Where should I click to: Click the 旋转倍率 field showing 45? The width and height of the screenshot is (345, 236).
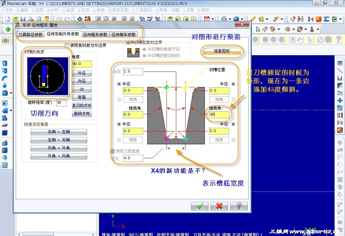pos(61,102)
